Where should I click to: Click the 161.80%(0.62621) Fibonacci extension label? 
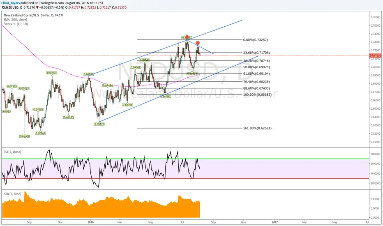click(x=257, y=128)
